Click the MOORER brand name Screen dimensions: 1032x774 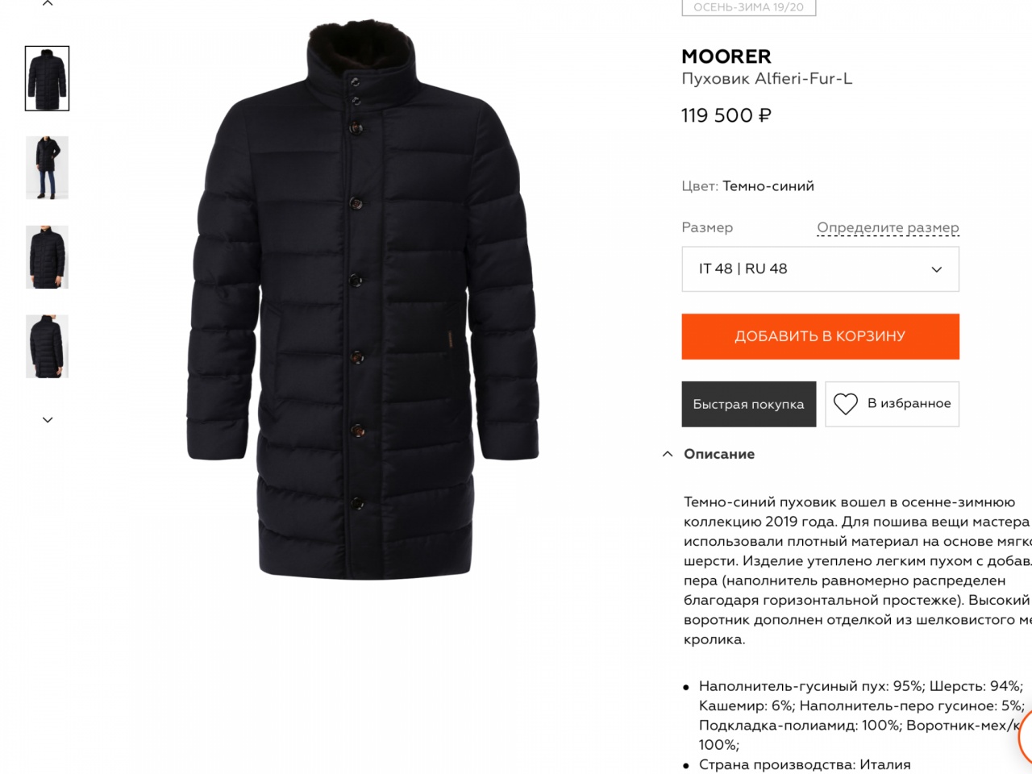pos(726,56)
